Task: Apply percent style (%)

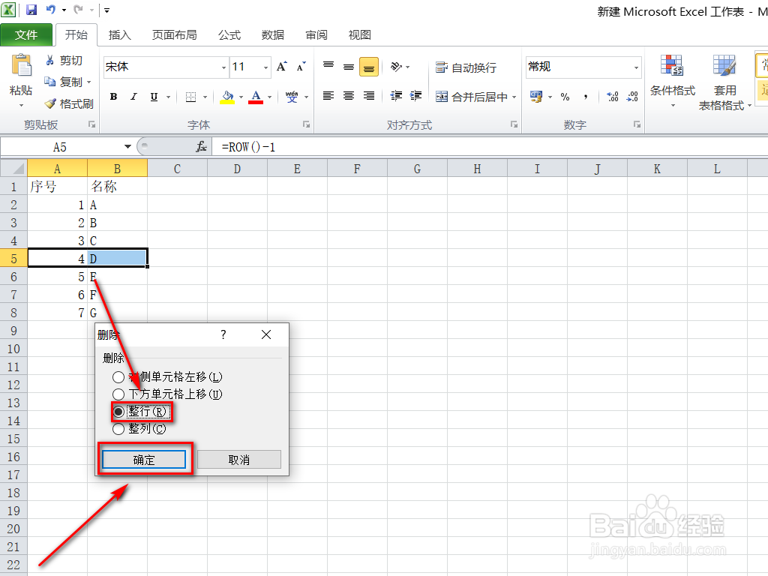Action: (565, 97)
